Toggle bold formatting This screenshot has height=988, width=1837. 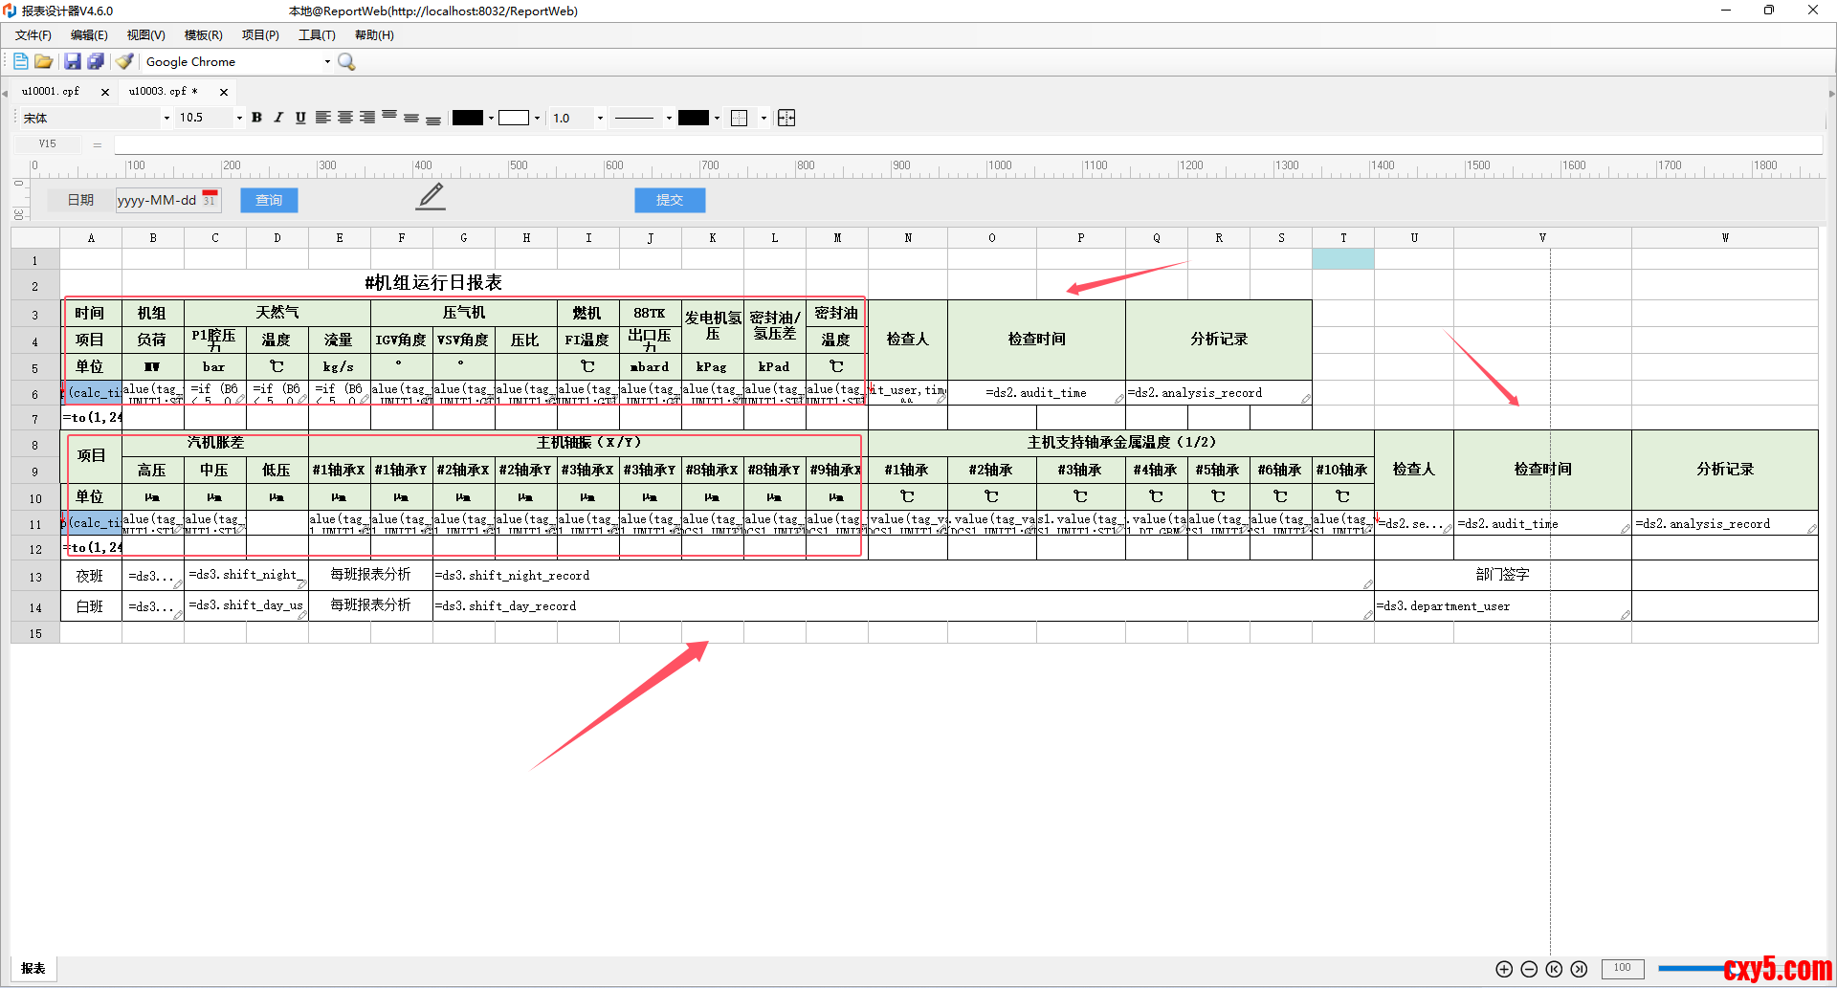256,118
